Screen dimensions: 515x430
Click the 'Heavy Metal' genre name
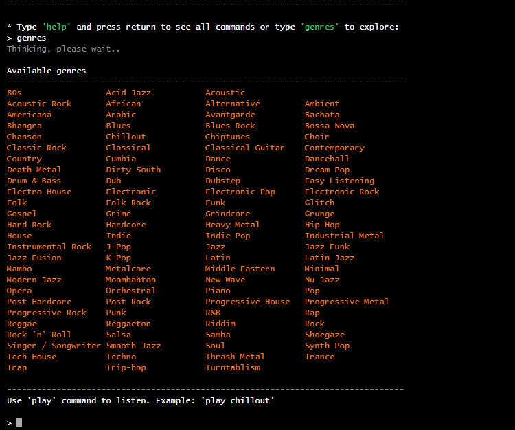pyautogui.click(x=232, y=225)
